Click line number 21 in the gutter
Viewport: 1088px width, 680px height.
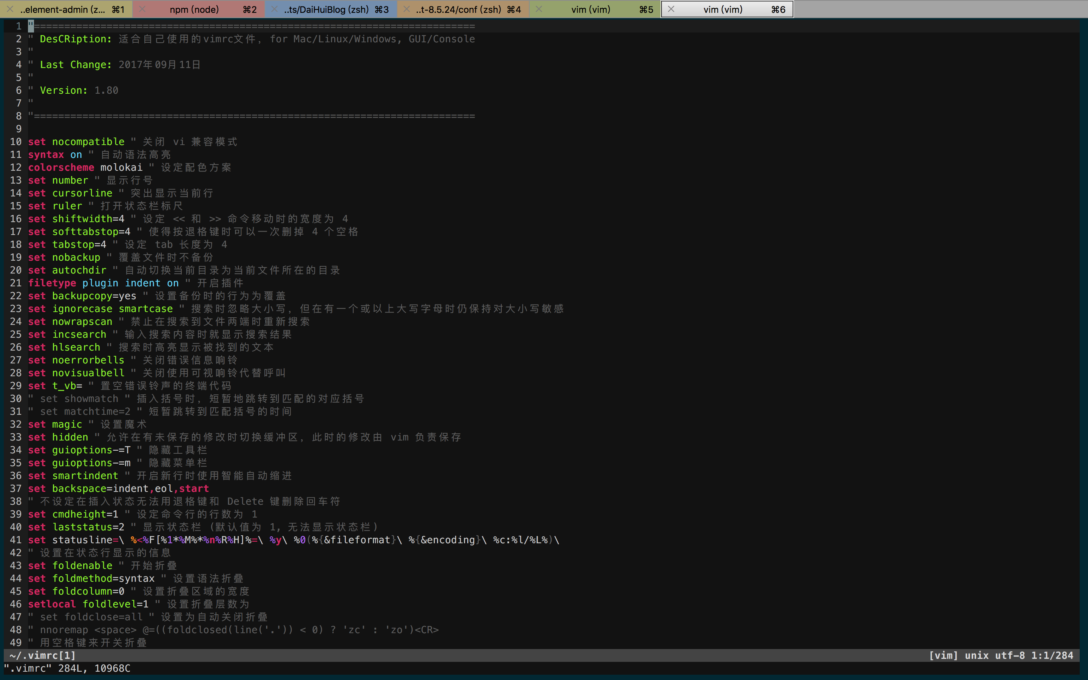point(16,283)
